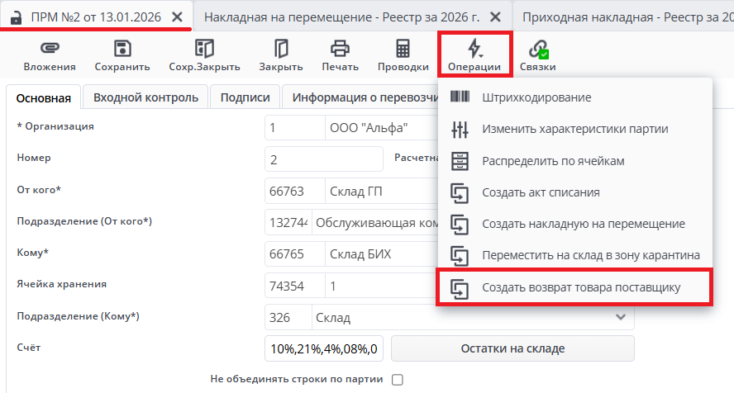
Task: Expand the Подразделение (Кому) dropdown arrow
Action: tap(621, 317)
